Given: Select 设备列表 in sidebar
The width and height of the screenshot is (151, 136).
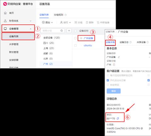Looking at the screenshot, I should pos(18,36).
